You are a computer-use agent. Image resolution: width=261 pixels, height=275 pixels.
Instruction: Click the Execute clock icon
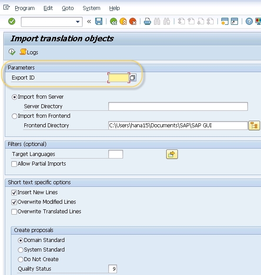click(x=12, y=52)
